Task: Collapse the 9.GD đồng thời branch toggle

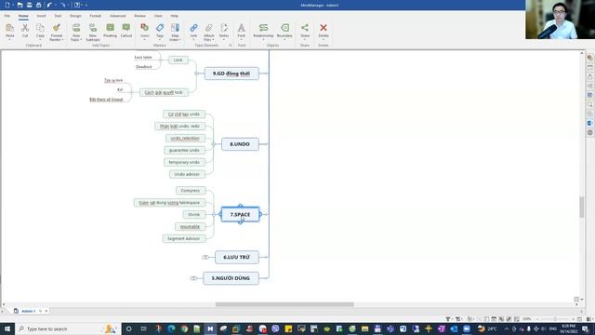Action: (196, 74)
